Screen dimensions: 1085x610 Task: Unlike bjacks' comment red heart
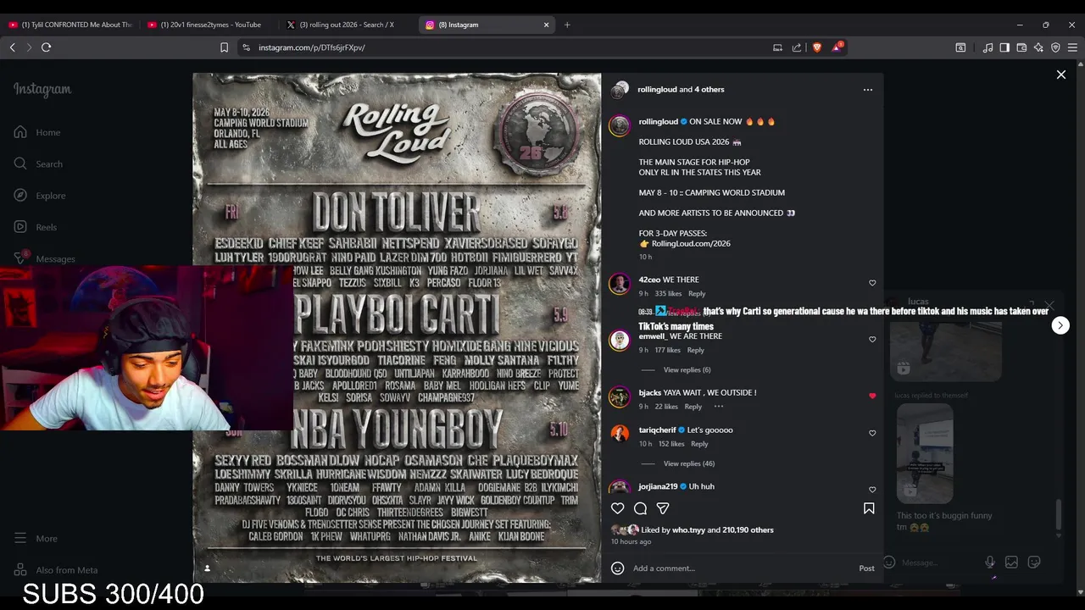(x=872, y=396)
